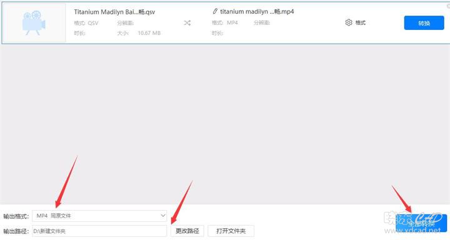
Task: Click output name titanium madilyn mp4
Action: point(257,11)
